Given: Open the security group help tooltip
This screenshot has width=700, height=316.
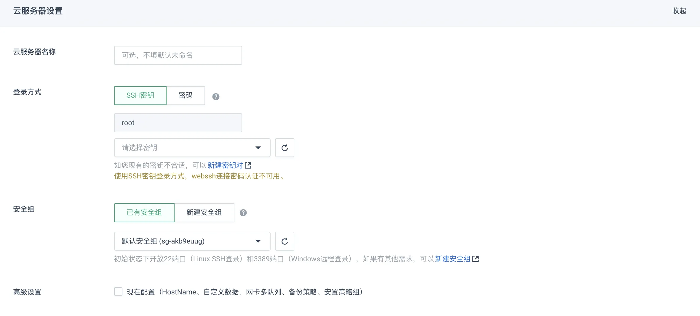Looking at the screenshot, I should [243, 213].
